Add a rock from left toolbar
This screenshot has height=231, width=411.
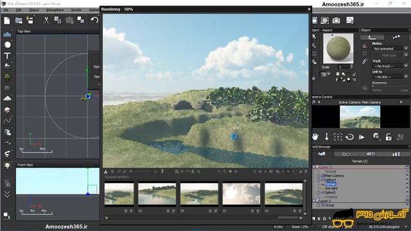pyautogui.click(x=7, y=88)
